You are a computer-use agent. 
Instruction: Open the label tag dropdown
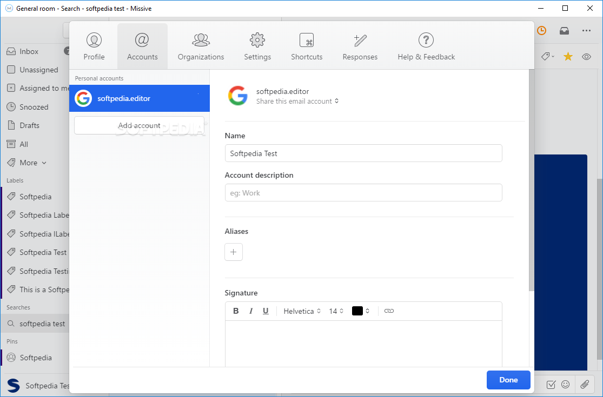(548, 57)
